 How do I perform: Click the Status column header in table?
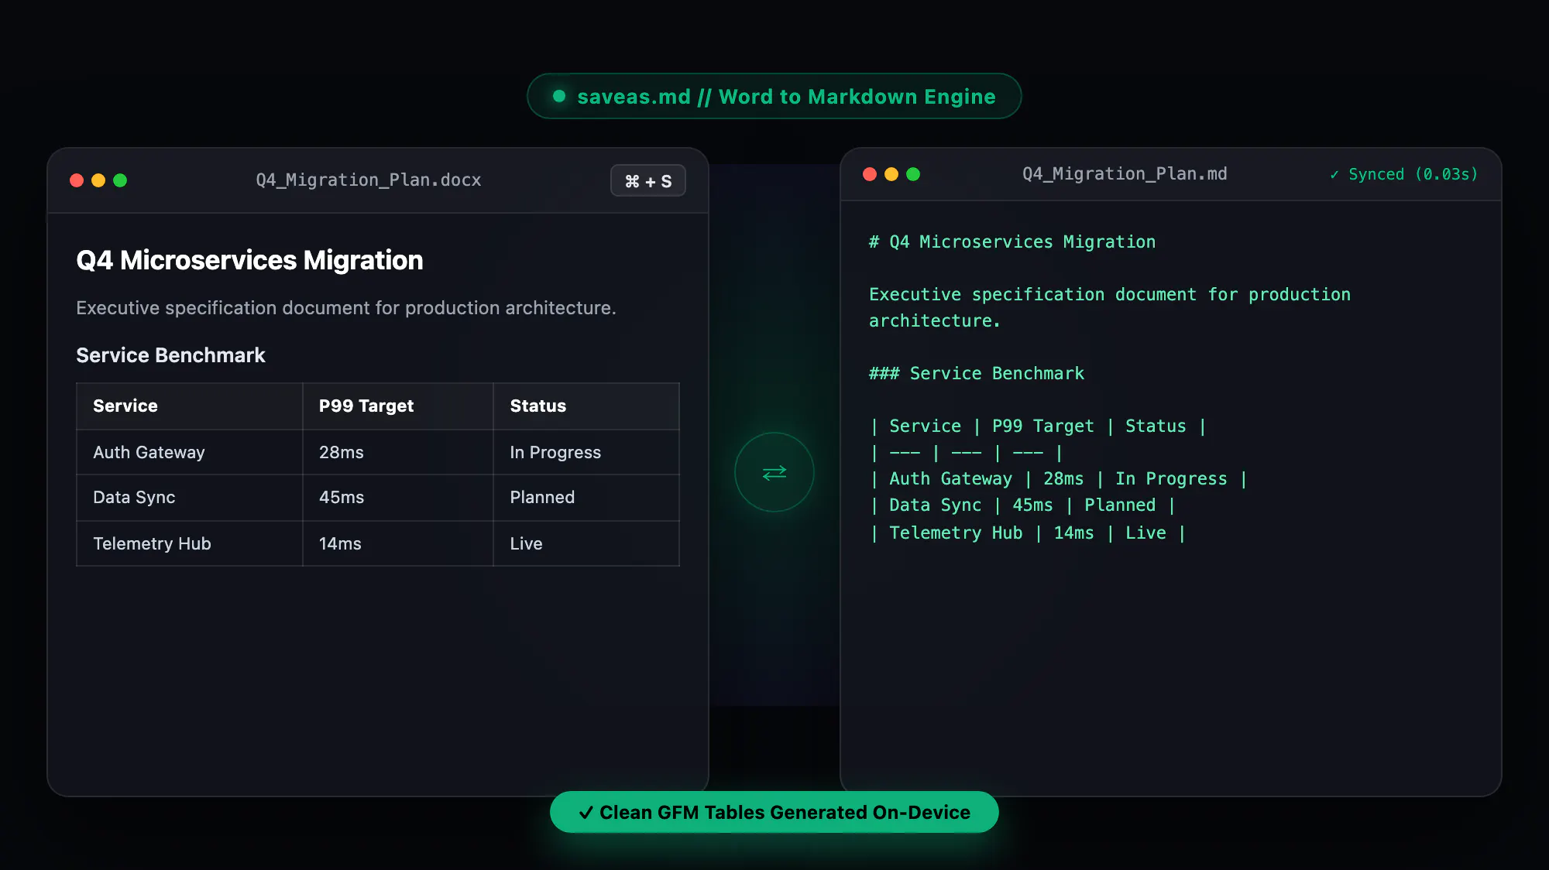coord(586,406)
